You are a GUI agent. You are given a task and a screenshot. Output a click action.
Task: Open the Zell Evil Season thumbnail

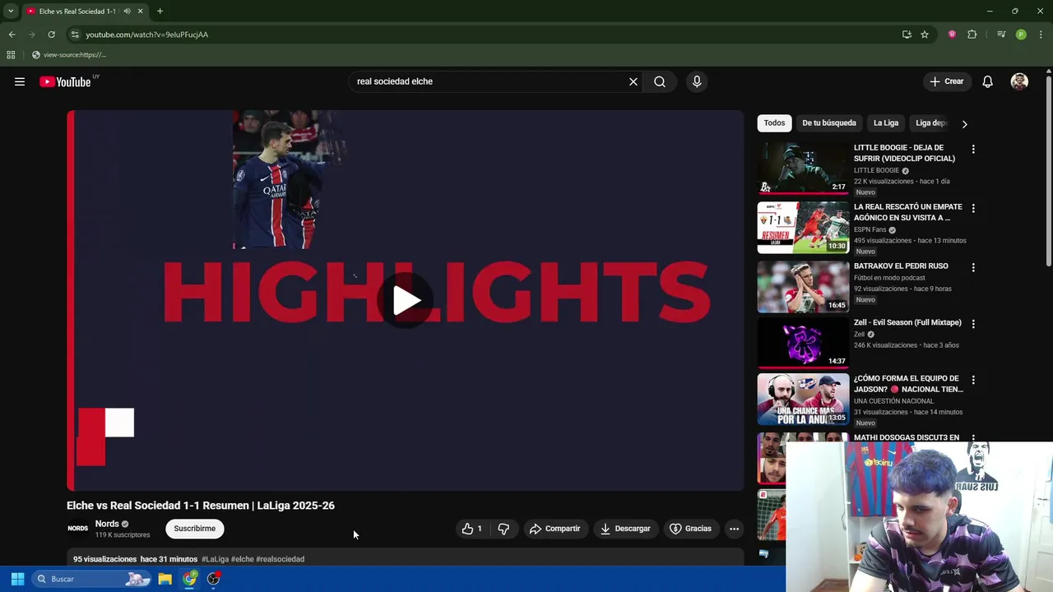click(x=803, y=343)
